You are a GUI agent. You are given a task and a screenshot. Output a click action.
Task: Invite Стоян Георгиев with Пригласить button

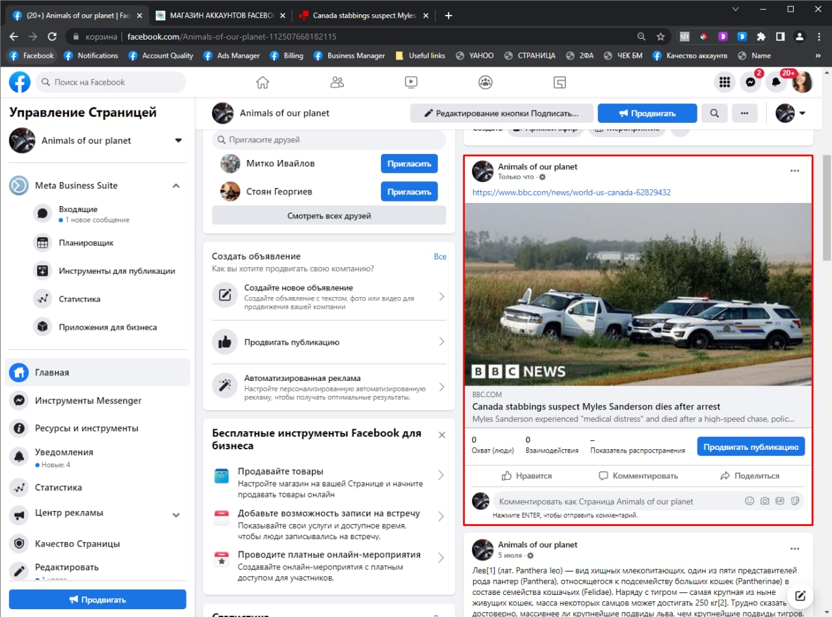coord(409,192)
